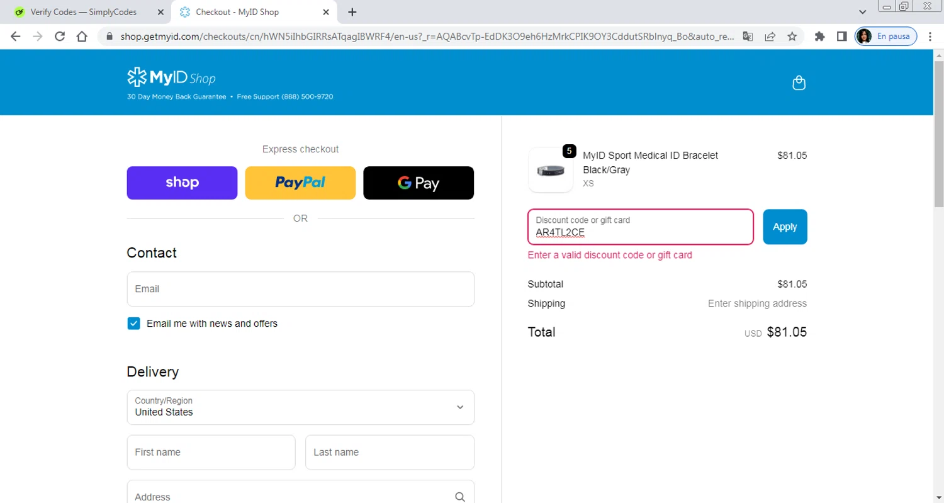This screenshot has width=944, height=503.
Task: Close the Verify Codes tab
Action: pos(160,12)
